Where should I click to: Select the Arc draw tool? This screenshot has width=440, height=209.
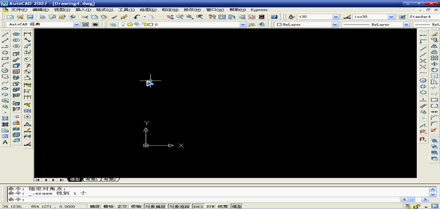click(5, 65)
